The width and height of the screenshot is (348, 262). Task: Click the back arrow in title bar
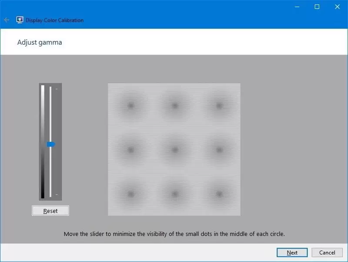click(x=7, y=20)
